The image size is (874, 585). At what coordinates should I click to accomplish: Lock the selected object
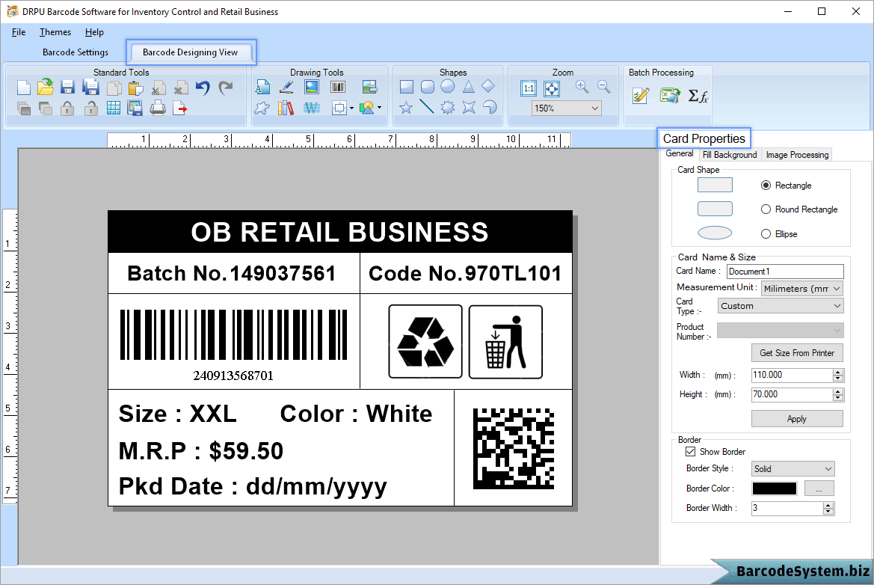[67, 108]
